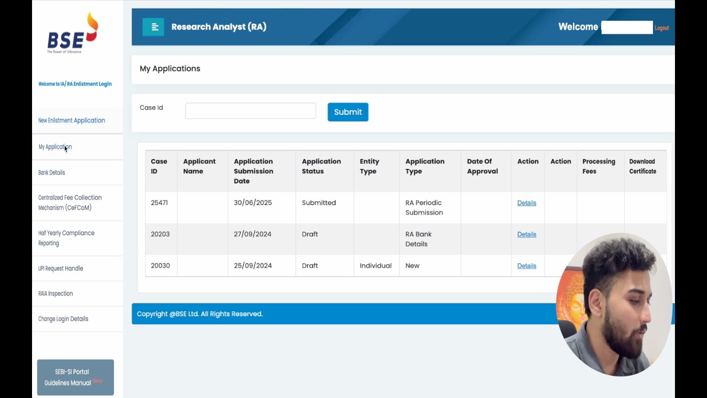Select My Application in sidebar
Screen dimensions: 707x398
(55, 147)
